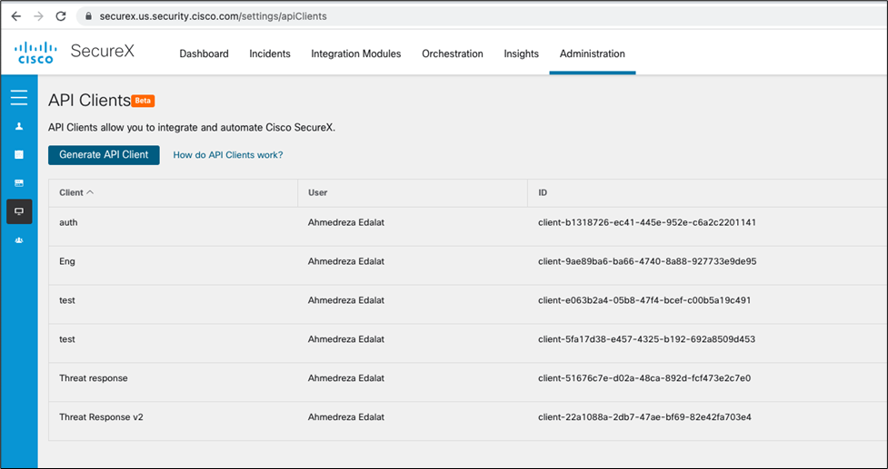The image size is (888, 469).
Task: Open the Incidents tab
Action: pos(270,54)
